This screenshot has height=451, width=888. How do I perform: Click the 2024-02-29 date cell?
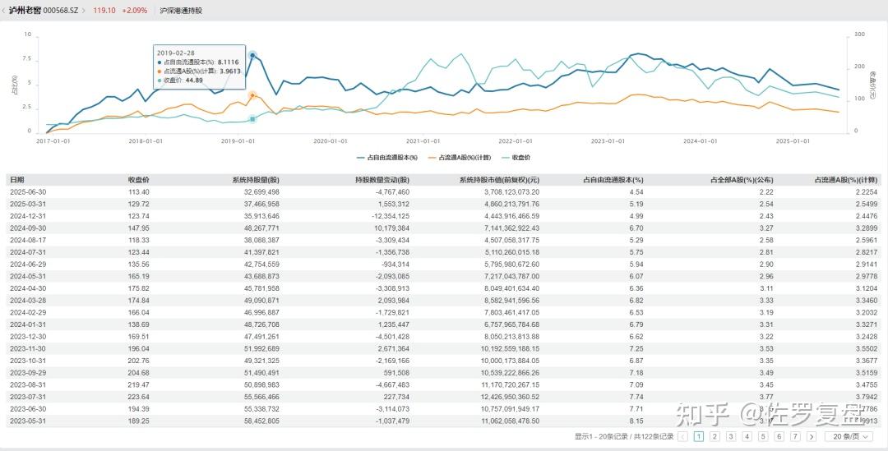[28, 312]
